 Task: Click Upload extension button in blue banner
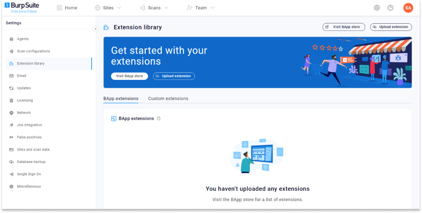pyautogui.click(x=174, y=76)
